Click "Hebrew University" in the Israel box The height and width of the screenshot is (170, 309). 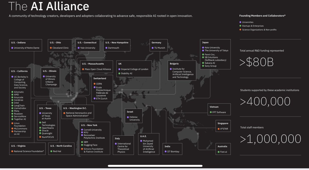tap(134, 118)
